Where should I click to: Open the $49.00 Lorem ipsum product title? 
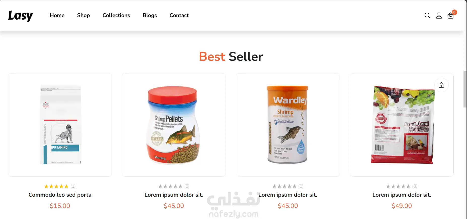click(x=402, y=195)
